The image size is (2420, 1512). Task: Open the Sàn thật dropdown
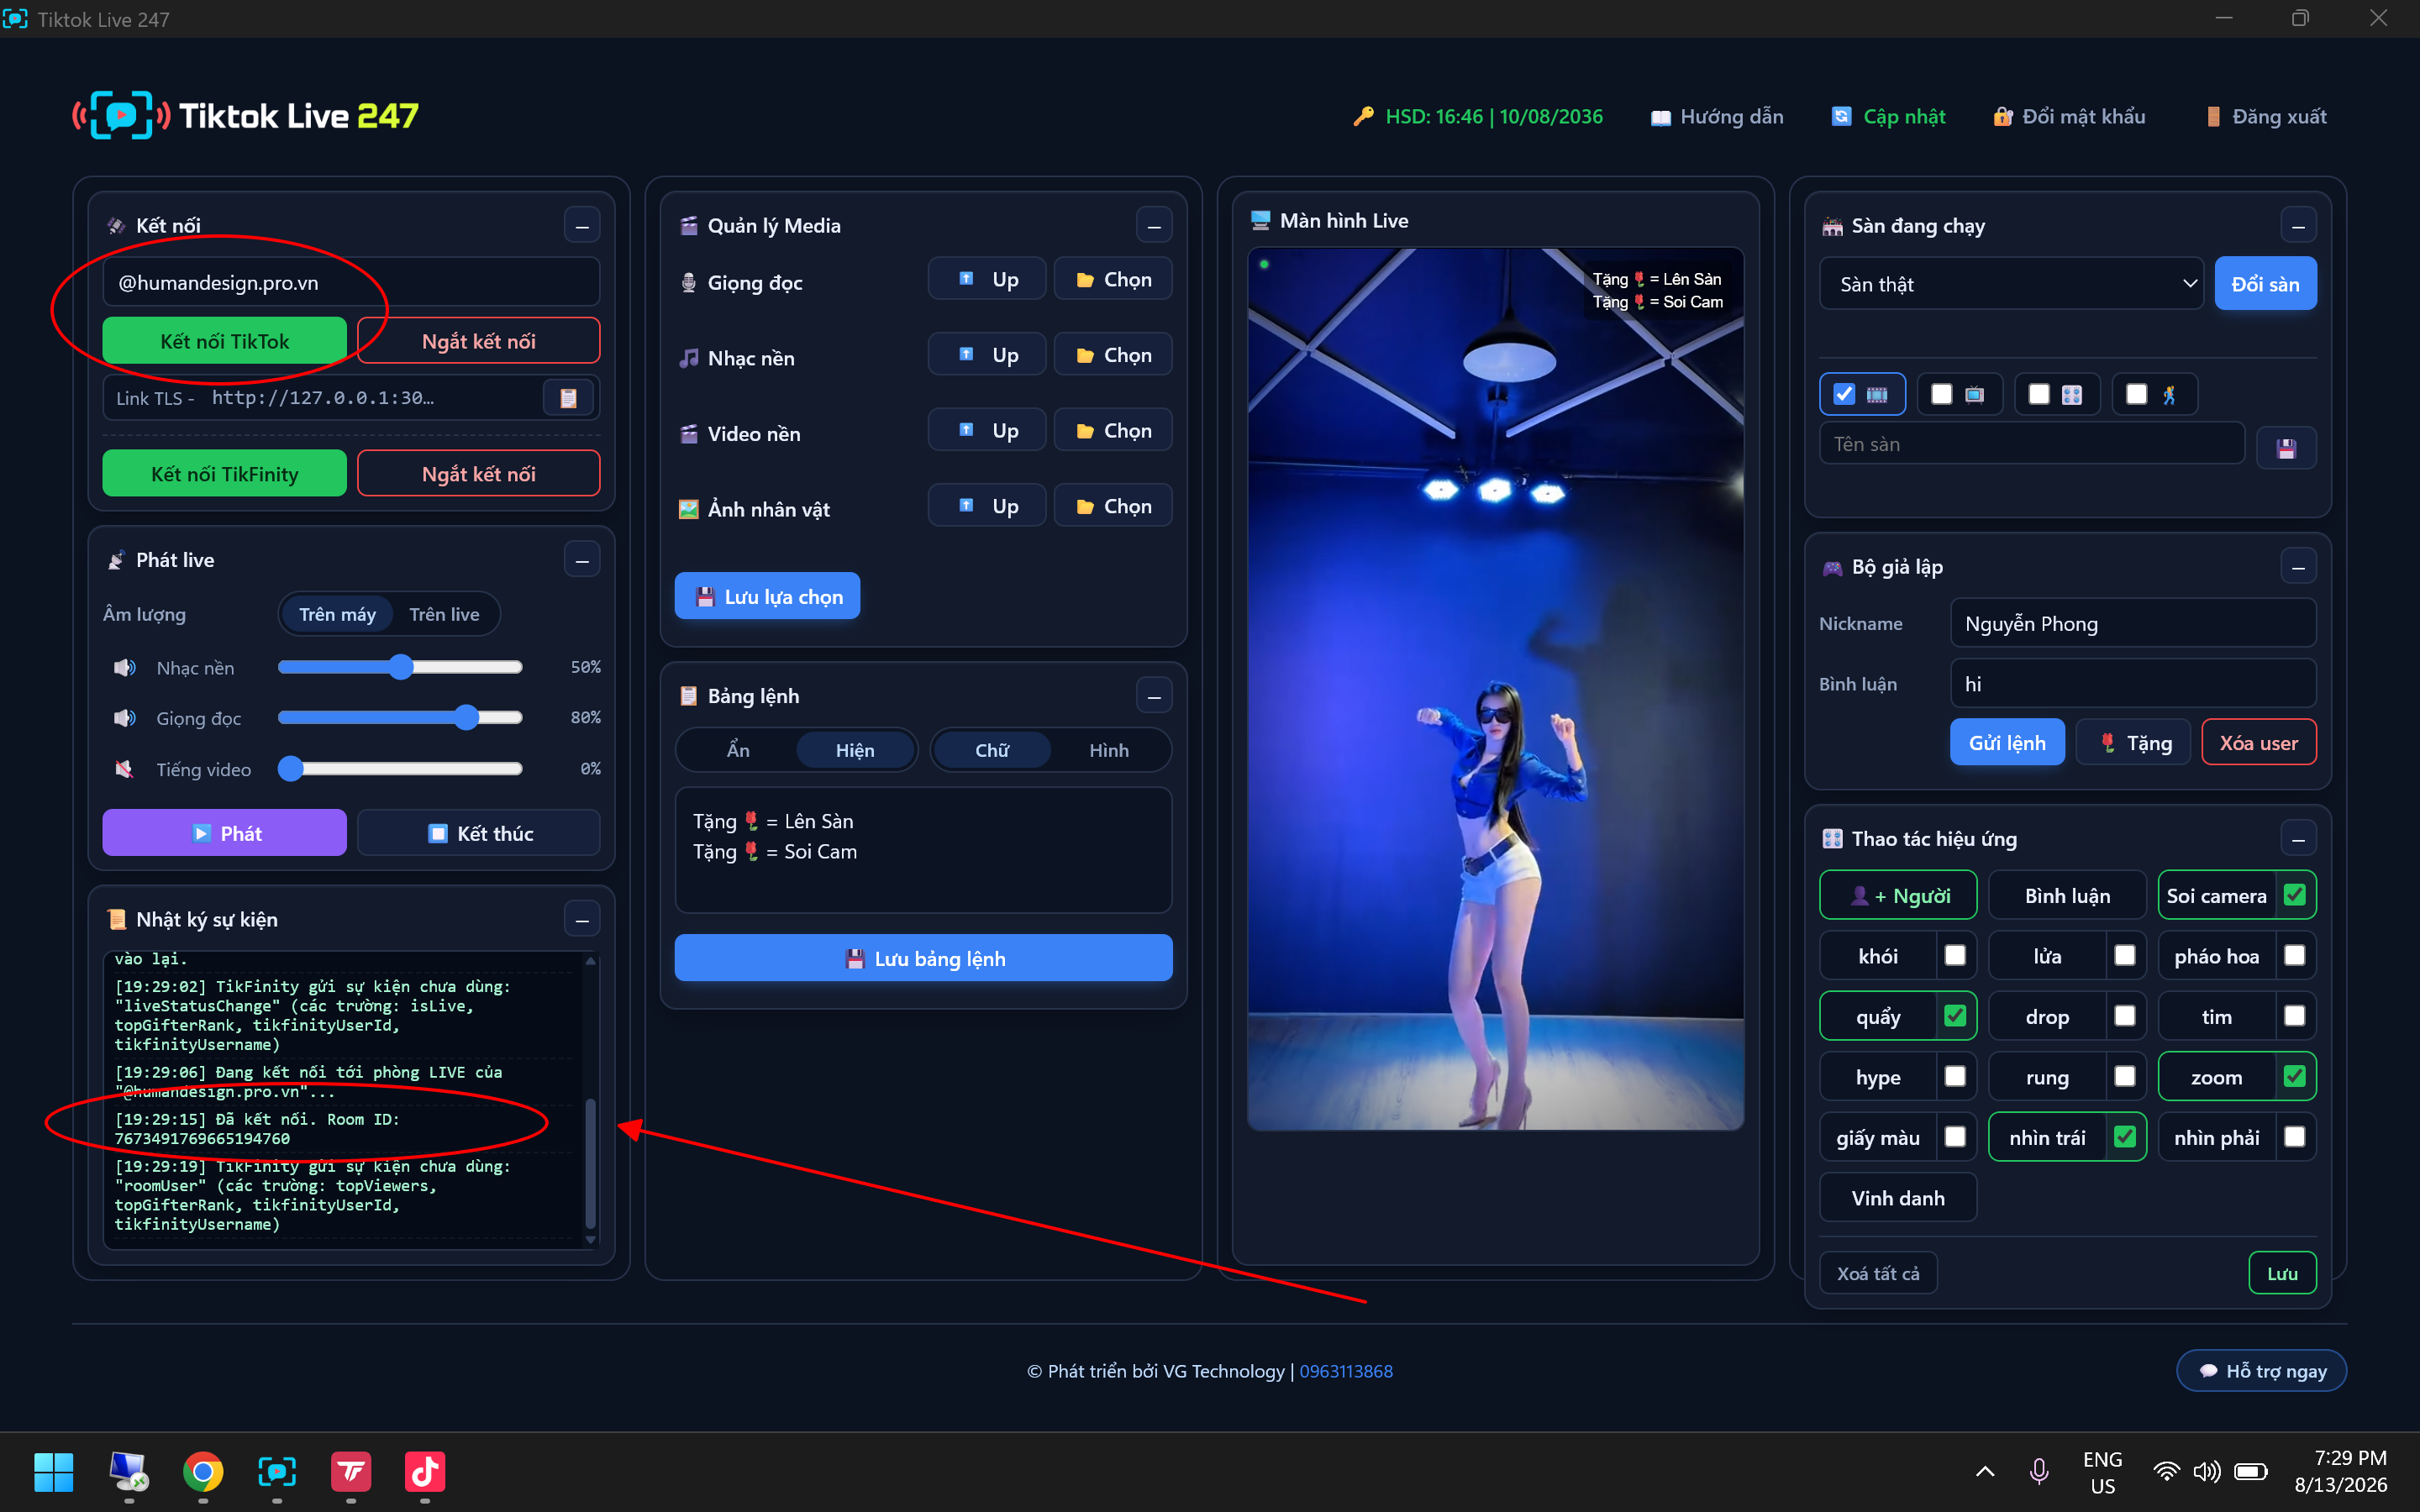(x=2012, y=284)
